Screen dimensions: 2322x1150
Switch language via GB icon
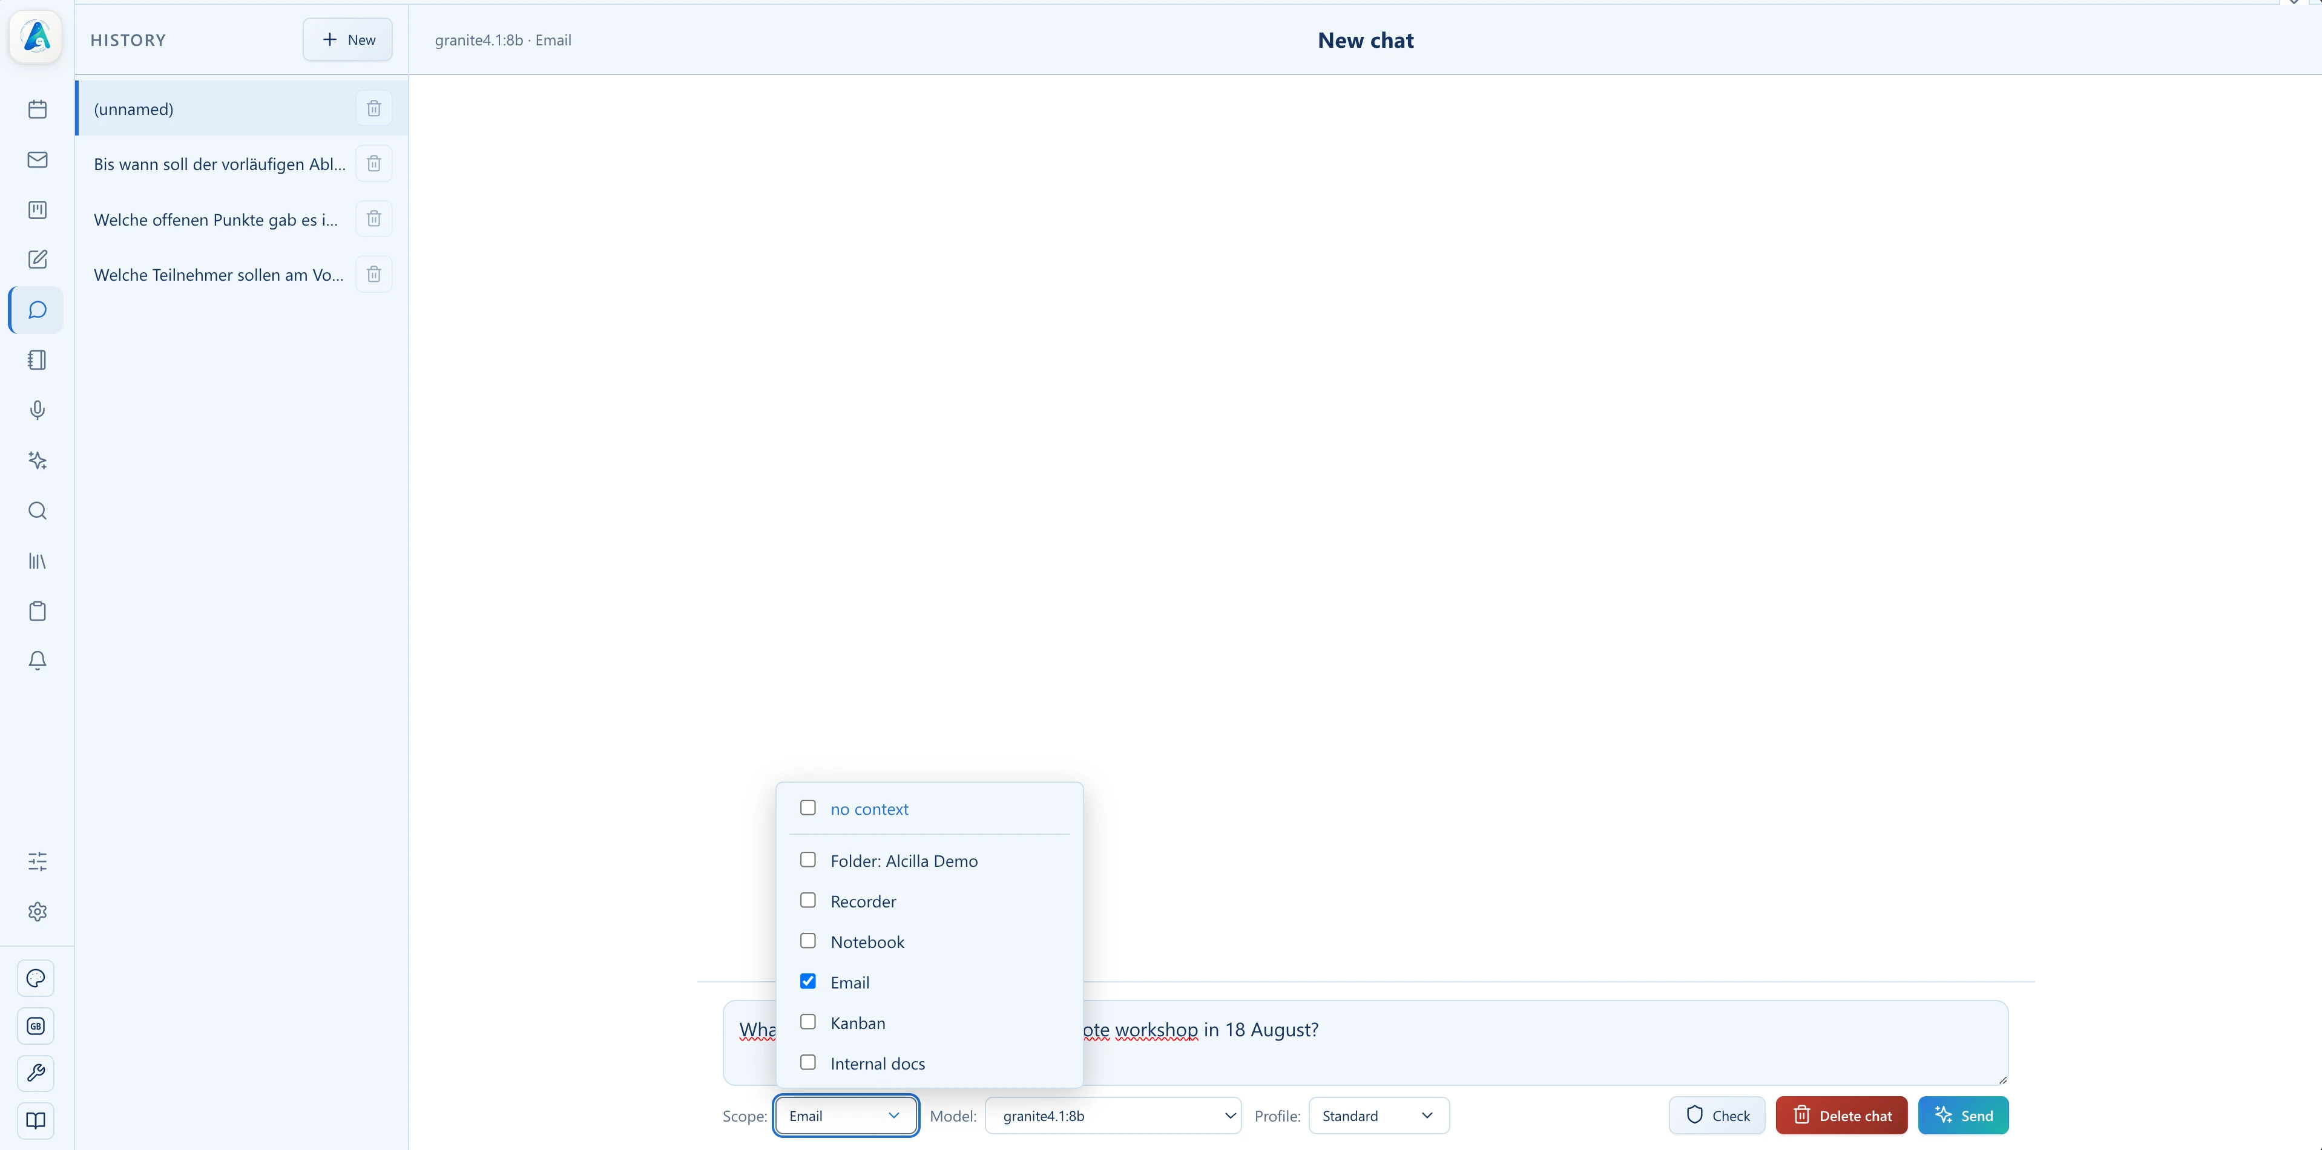(x=36, y=1026)
